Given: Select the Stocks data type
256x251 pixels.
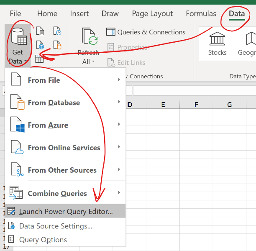Looking at the screenshot, I should coord(217,44).
